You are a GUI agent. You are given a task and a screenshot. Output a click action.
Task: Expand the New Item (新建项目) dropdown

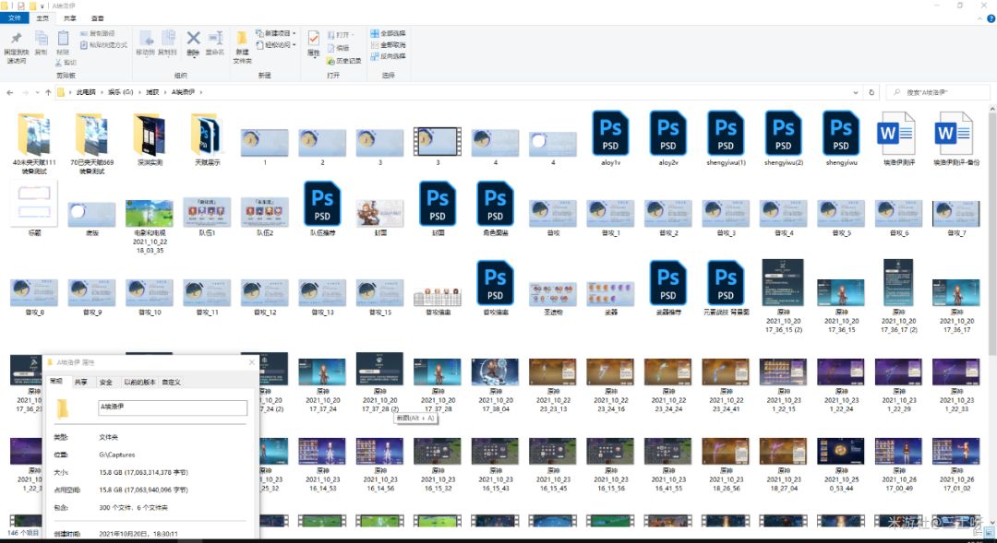tap(277, 33)
